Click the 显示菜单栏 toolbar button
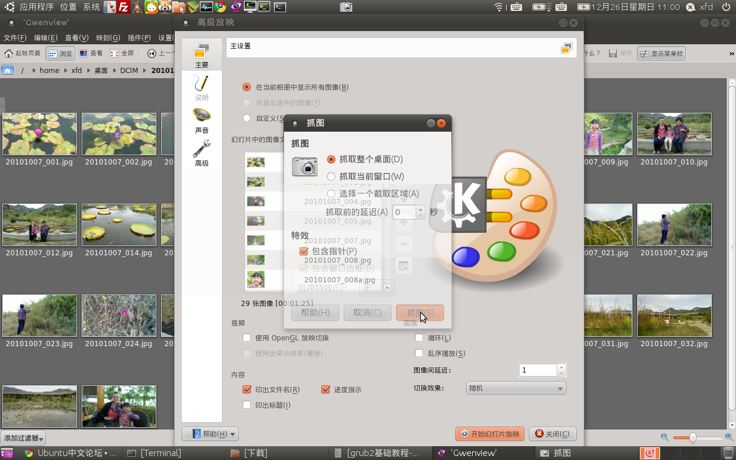The width and height of the screenshot is (736, 460). pos(661,53)
